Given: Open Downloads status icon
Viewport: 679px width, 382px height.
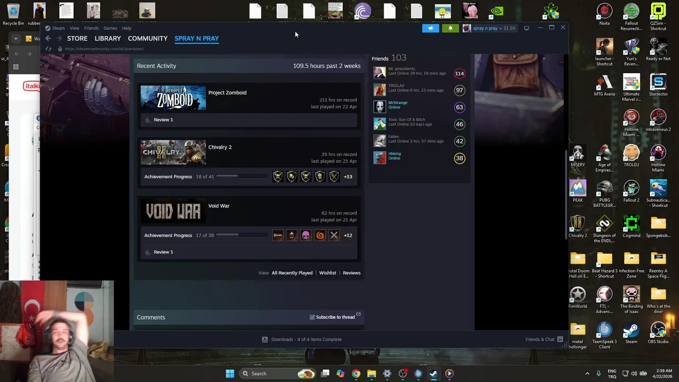Looking at the screenshot, I should 265,340.
